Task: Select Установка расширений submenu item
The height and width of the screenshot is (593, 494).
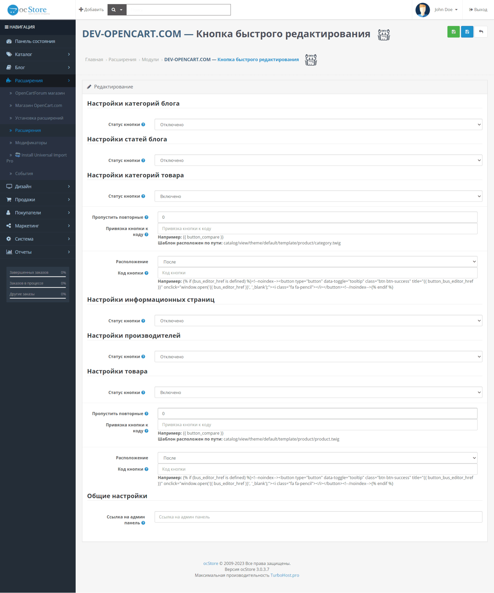Action: click(x=38, y=118)
